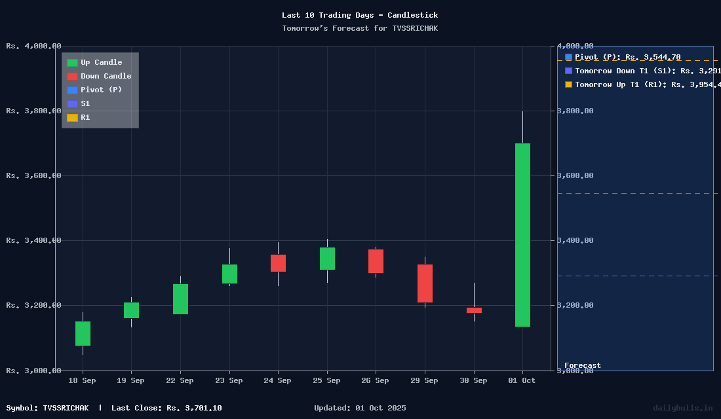This screenshot has height=419, width=721.
Task: Click the red Down Candle legend swatch
Action: coord(72,77)
